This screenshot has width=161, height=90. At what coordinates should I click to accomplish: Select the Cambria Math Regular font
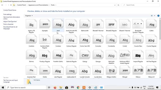coord(45,41)
